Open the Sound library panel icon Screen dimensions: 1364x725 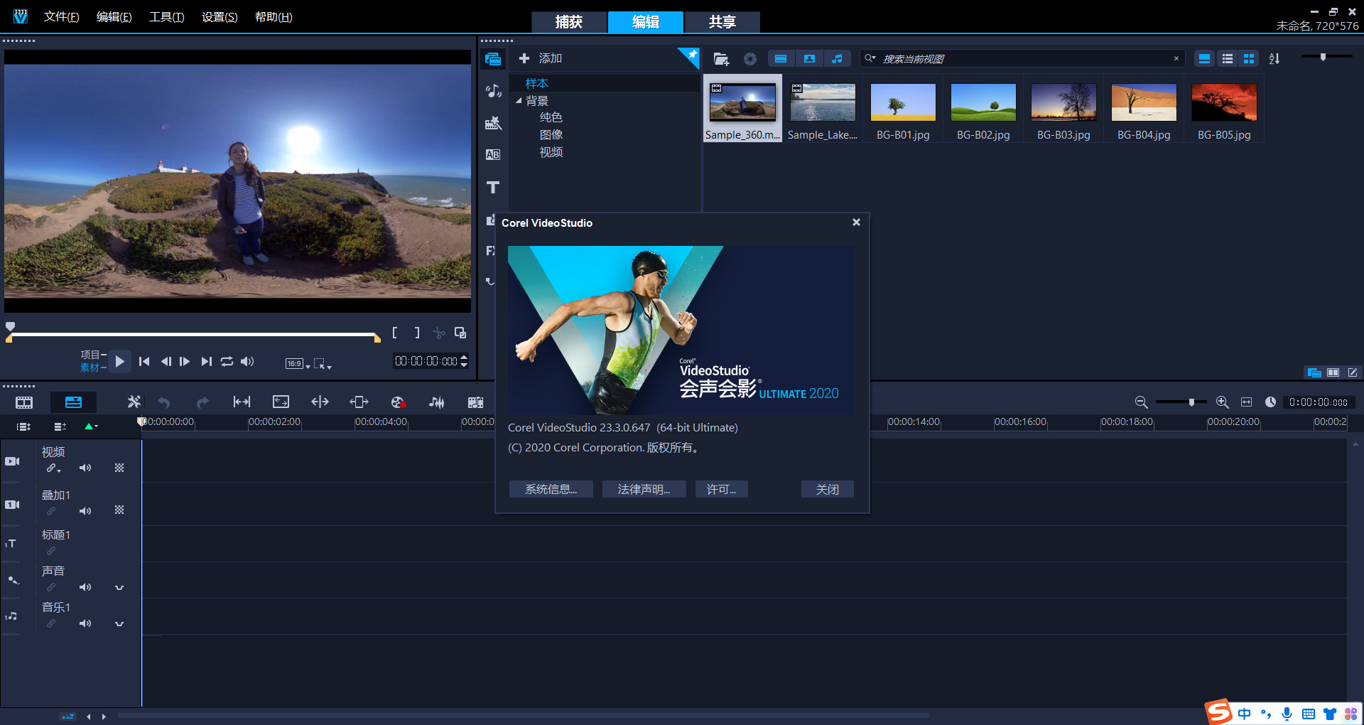493,91
